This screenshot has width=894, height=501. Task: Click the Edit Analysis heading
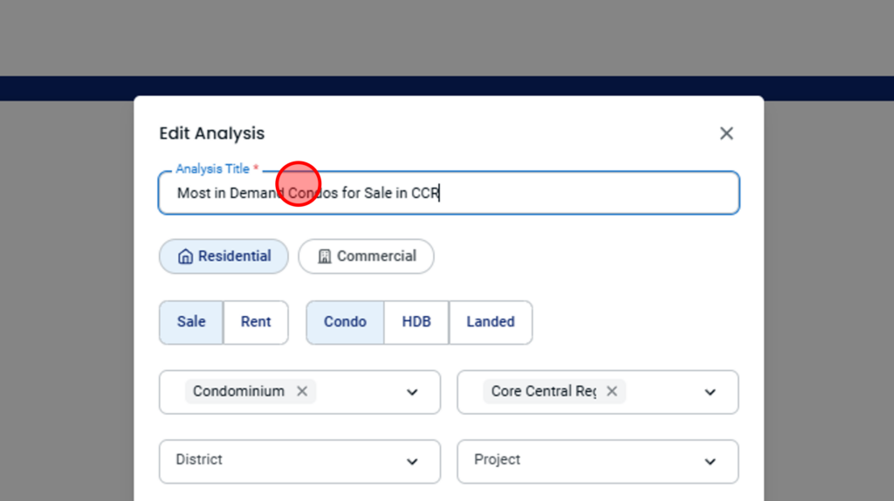pyautogui.click(x=212, y=134)
